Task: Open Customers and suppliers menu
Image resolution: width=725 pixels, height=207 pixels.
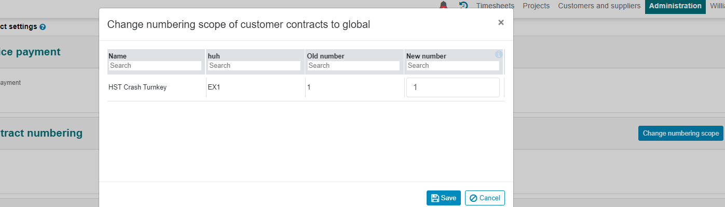Action: click(599, 6)
